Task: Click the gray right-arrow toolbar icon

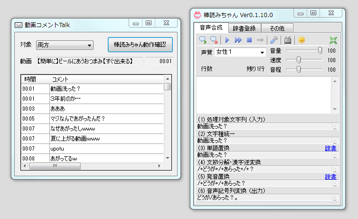Action: coord(260,40)
